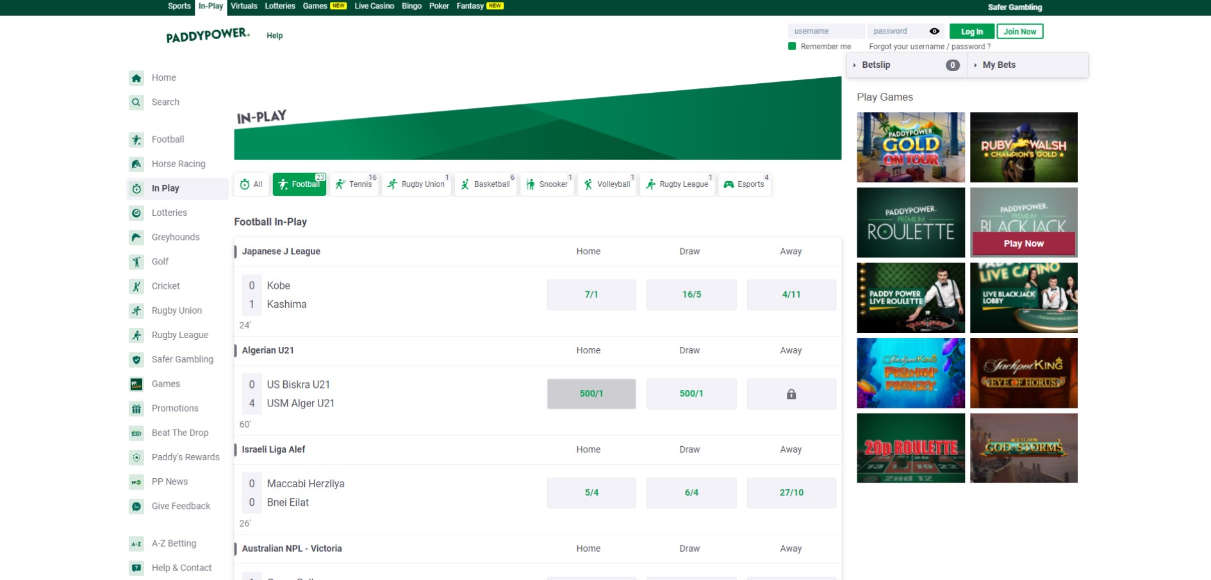The image size is (1211, 580).
Task: Select the Greyhounds sidebar icon
Action: coord(136,238)
